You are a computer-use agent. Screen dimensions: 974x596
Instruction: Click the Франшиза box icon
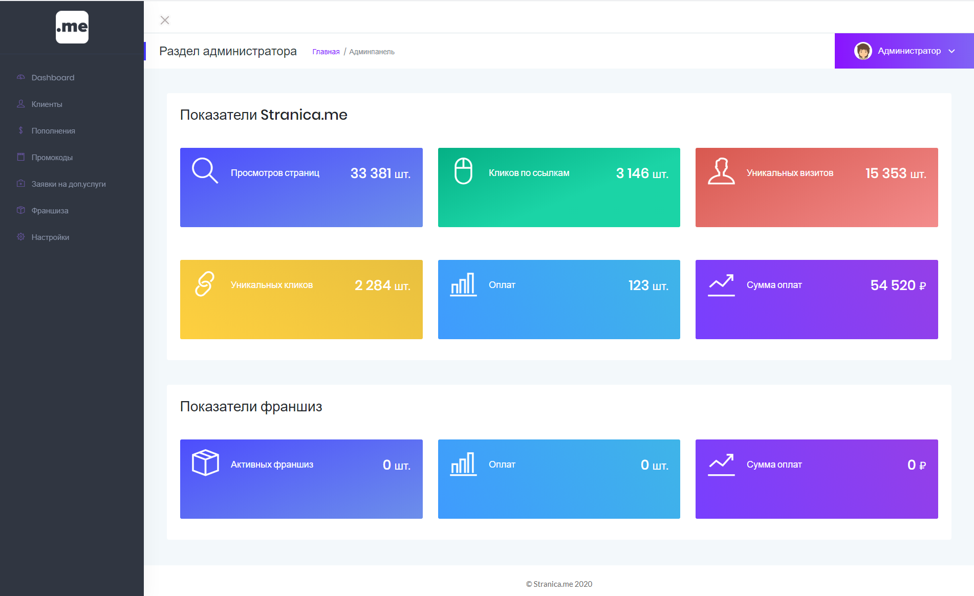(21, 210)
